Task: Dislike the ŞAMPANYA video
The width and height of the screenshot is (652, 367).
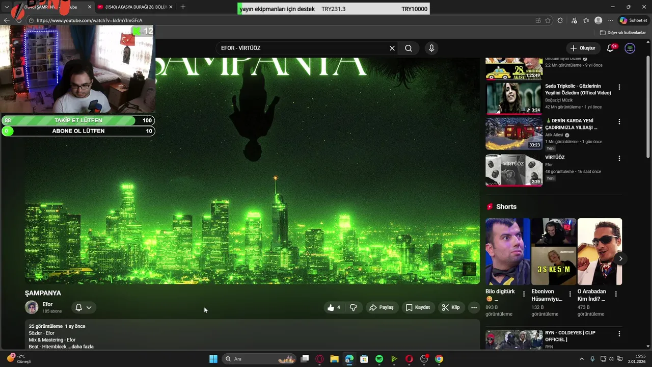Action: (x=353, y=307)
